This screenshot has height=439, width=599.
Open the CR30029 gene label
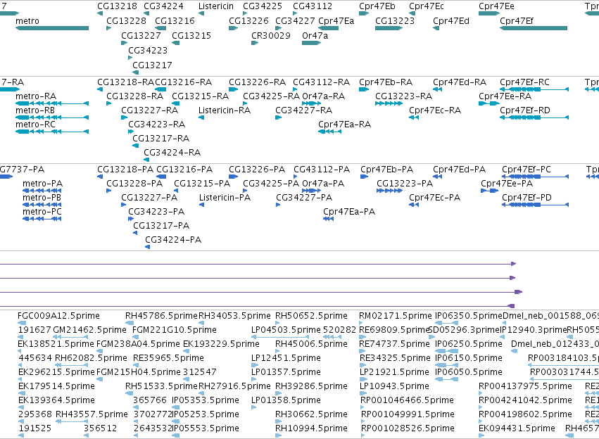(x=271, y=35)
